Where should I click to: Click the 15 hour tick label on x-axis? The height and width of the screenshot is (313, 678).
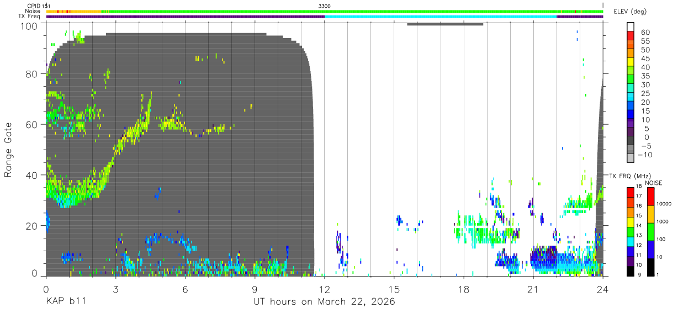pyautogui.click(x=394, y=288)
